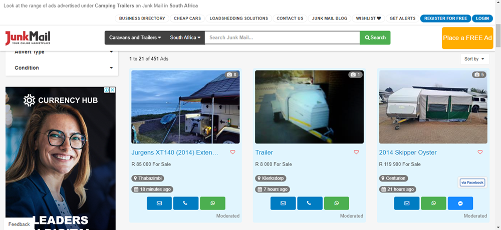Focus the Search Junk Mail input field
Image resolution: width=501 pixels, height=230 pixels.
click(282, 37)
